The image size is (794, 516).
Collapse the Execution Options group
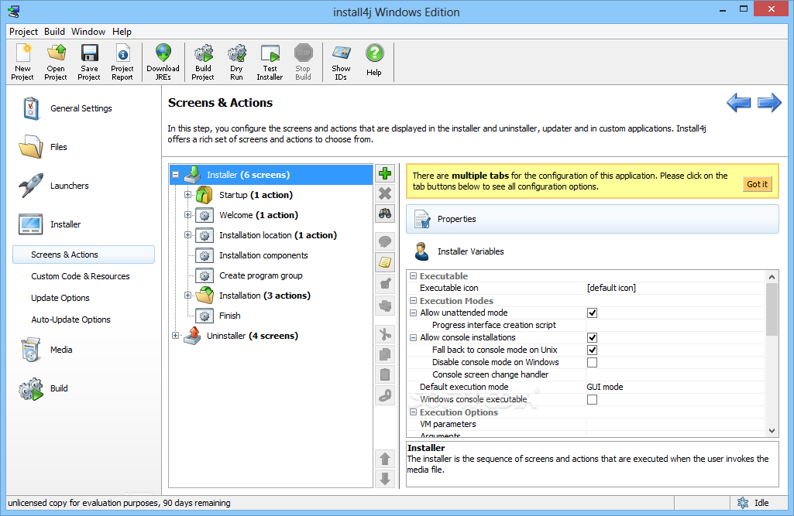[x=413, y=412]
